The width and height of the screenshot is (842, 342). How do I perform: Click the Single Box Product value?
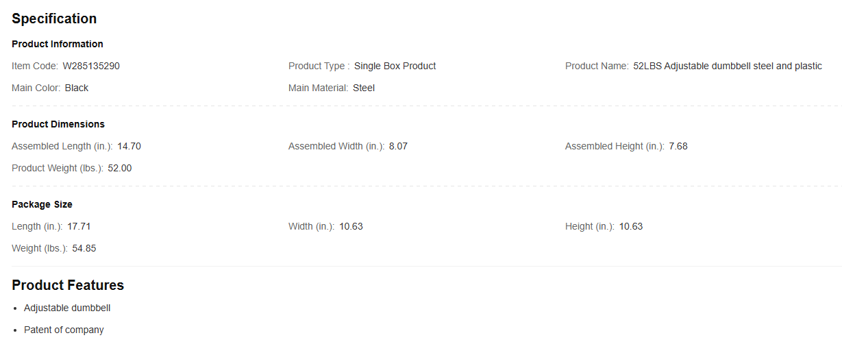tap(395, 66)
